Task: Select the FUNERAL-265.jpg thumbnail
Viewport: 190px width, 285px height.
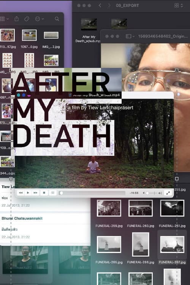Action: click(109, 244)
